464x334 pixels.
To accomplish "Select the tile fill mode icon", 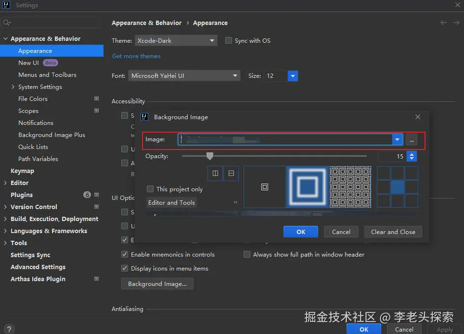I will (350, 187).
